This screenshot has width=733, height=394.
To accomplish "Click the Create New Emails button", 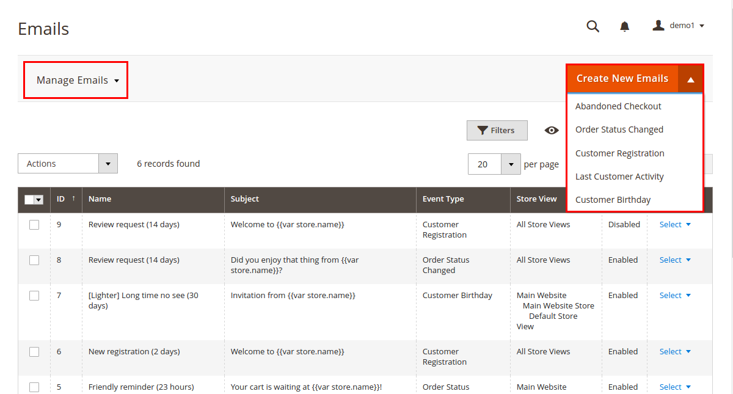I will click(622, 78).
